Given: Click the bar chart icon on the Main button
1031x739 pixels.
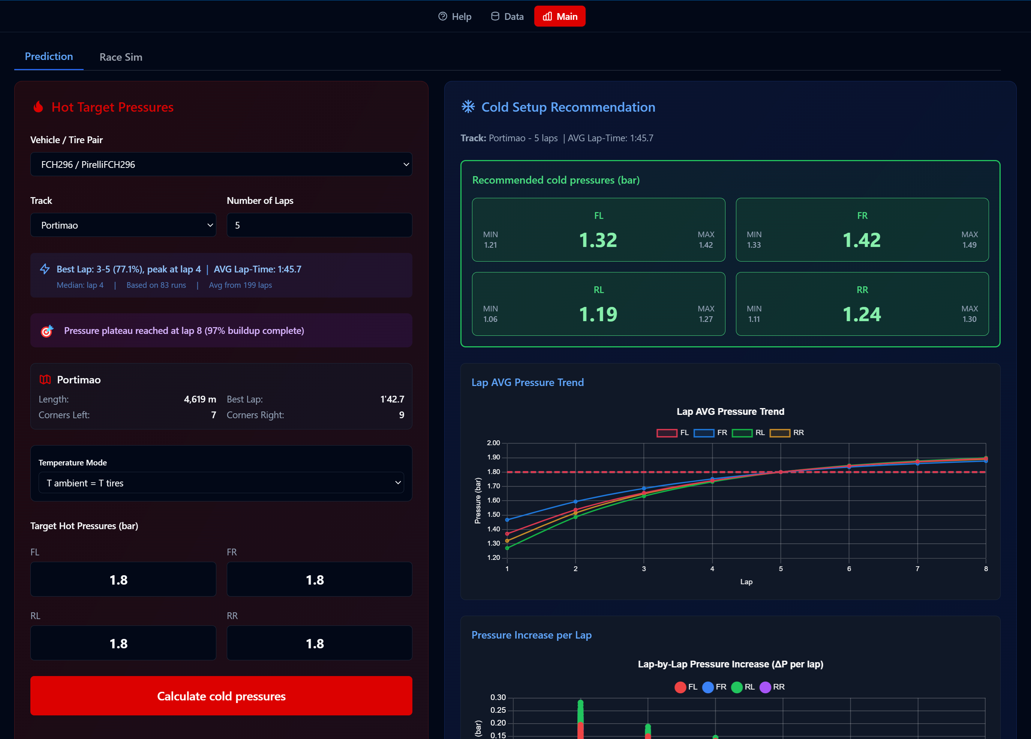Looking at the screenshot, I should coord(547,16).
